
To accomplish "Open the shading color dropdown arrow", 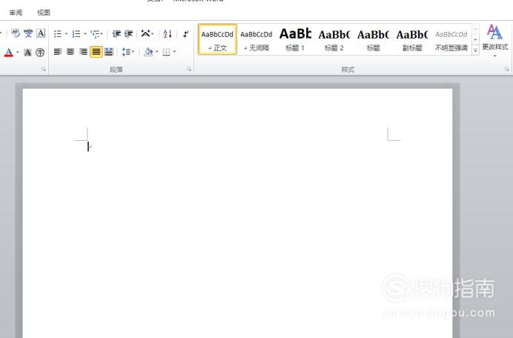I will click(x=156, y=52).
